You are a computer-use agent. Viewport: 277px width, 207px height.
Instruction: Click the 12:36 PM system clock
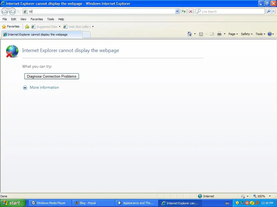pyautogui.click(x=267, y=203)
